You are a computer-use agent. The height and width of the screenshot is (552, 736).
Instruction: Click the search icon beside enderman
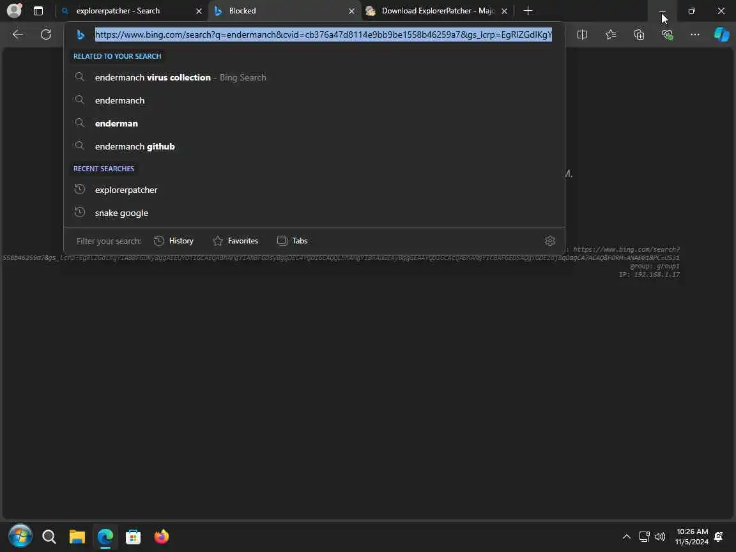[80, 123]
